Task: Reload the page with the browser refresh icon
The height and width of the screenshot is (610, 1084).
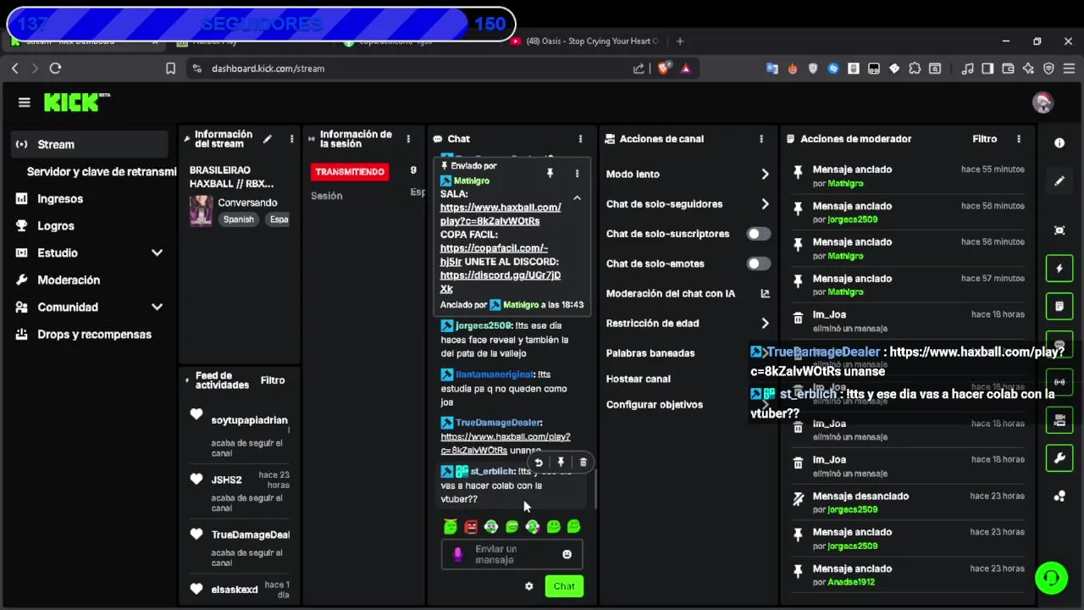Action: coord(55,69)
